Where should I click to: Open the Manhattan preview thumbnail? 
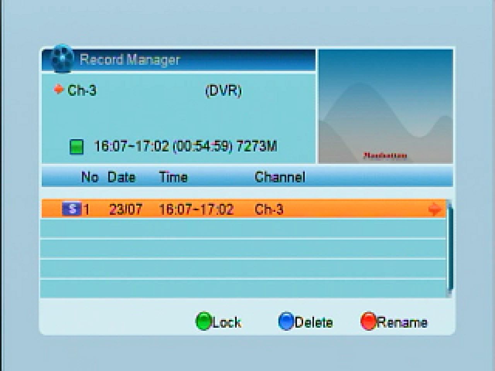[385, 106]
